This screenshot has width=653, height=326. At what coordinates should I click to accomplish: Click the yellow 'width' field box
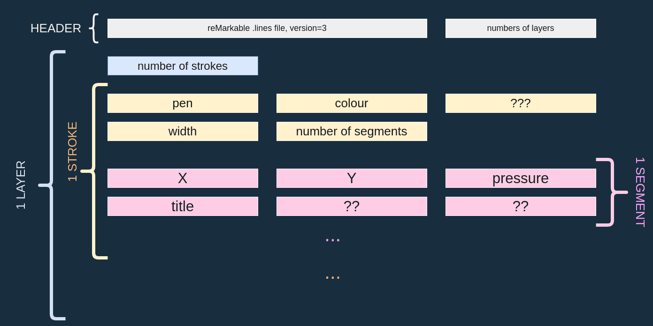point(183,131)
